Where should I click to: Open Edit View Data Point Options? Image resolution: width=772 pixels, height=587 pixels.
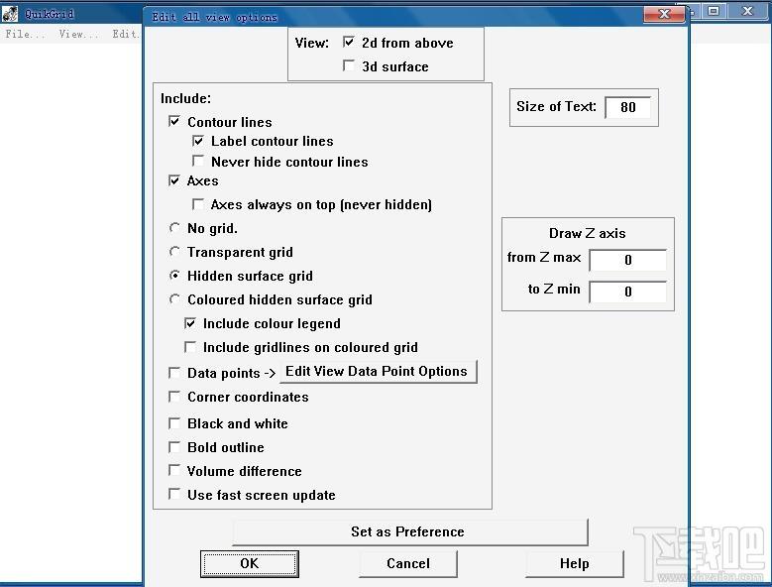[x=379, y=371]
